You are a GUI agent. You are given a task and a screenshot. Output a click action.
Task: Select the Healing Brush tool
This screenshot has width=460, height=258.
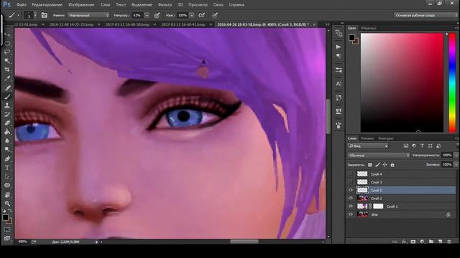pos(7,87)
